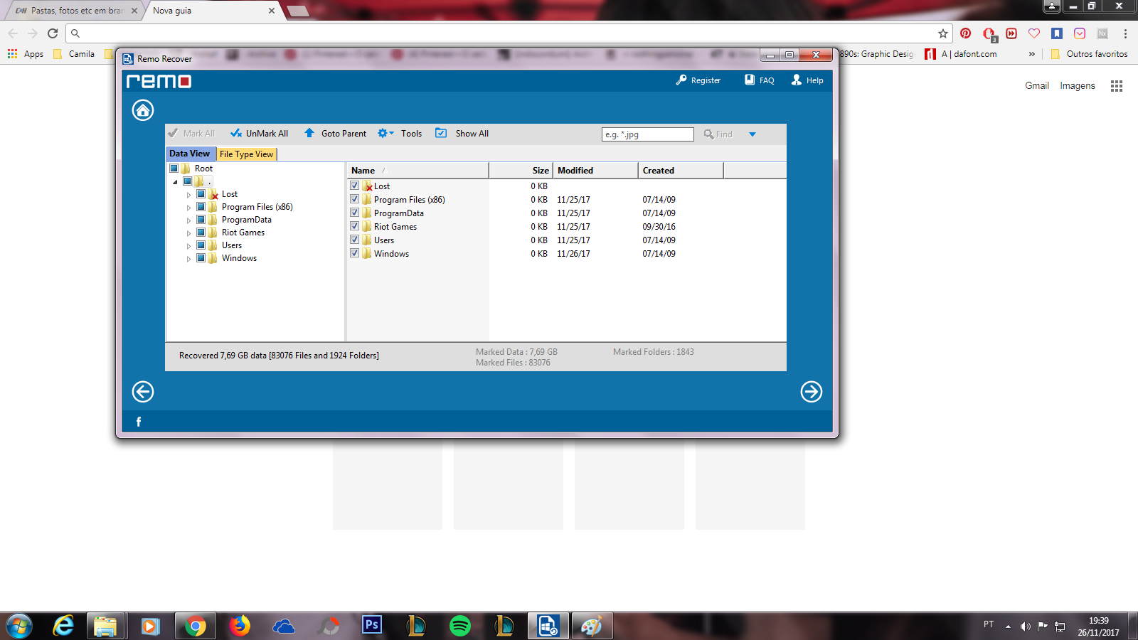Screen dimensions: 1138x640
Task: Uncheck the Lost folder in file list
Action: coord(355,186)
